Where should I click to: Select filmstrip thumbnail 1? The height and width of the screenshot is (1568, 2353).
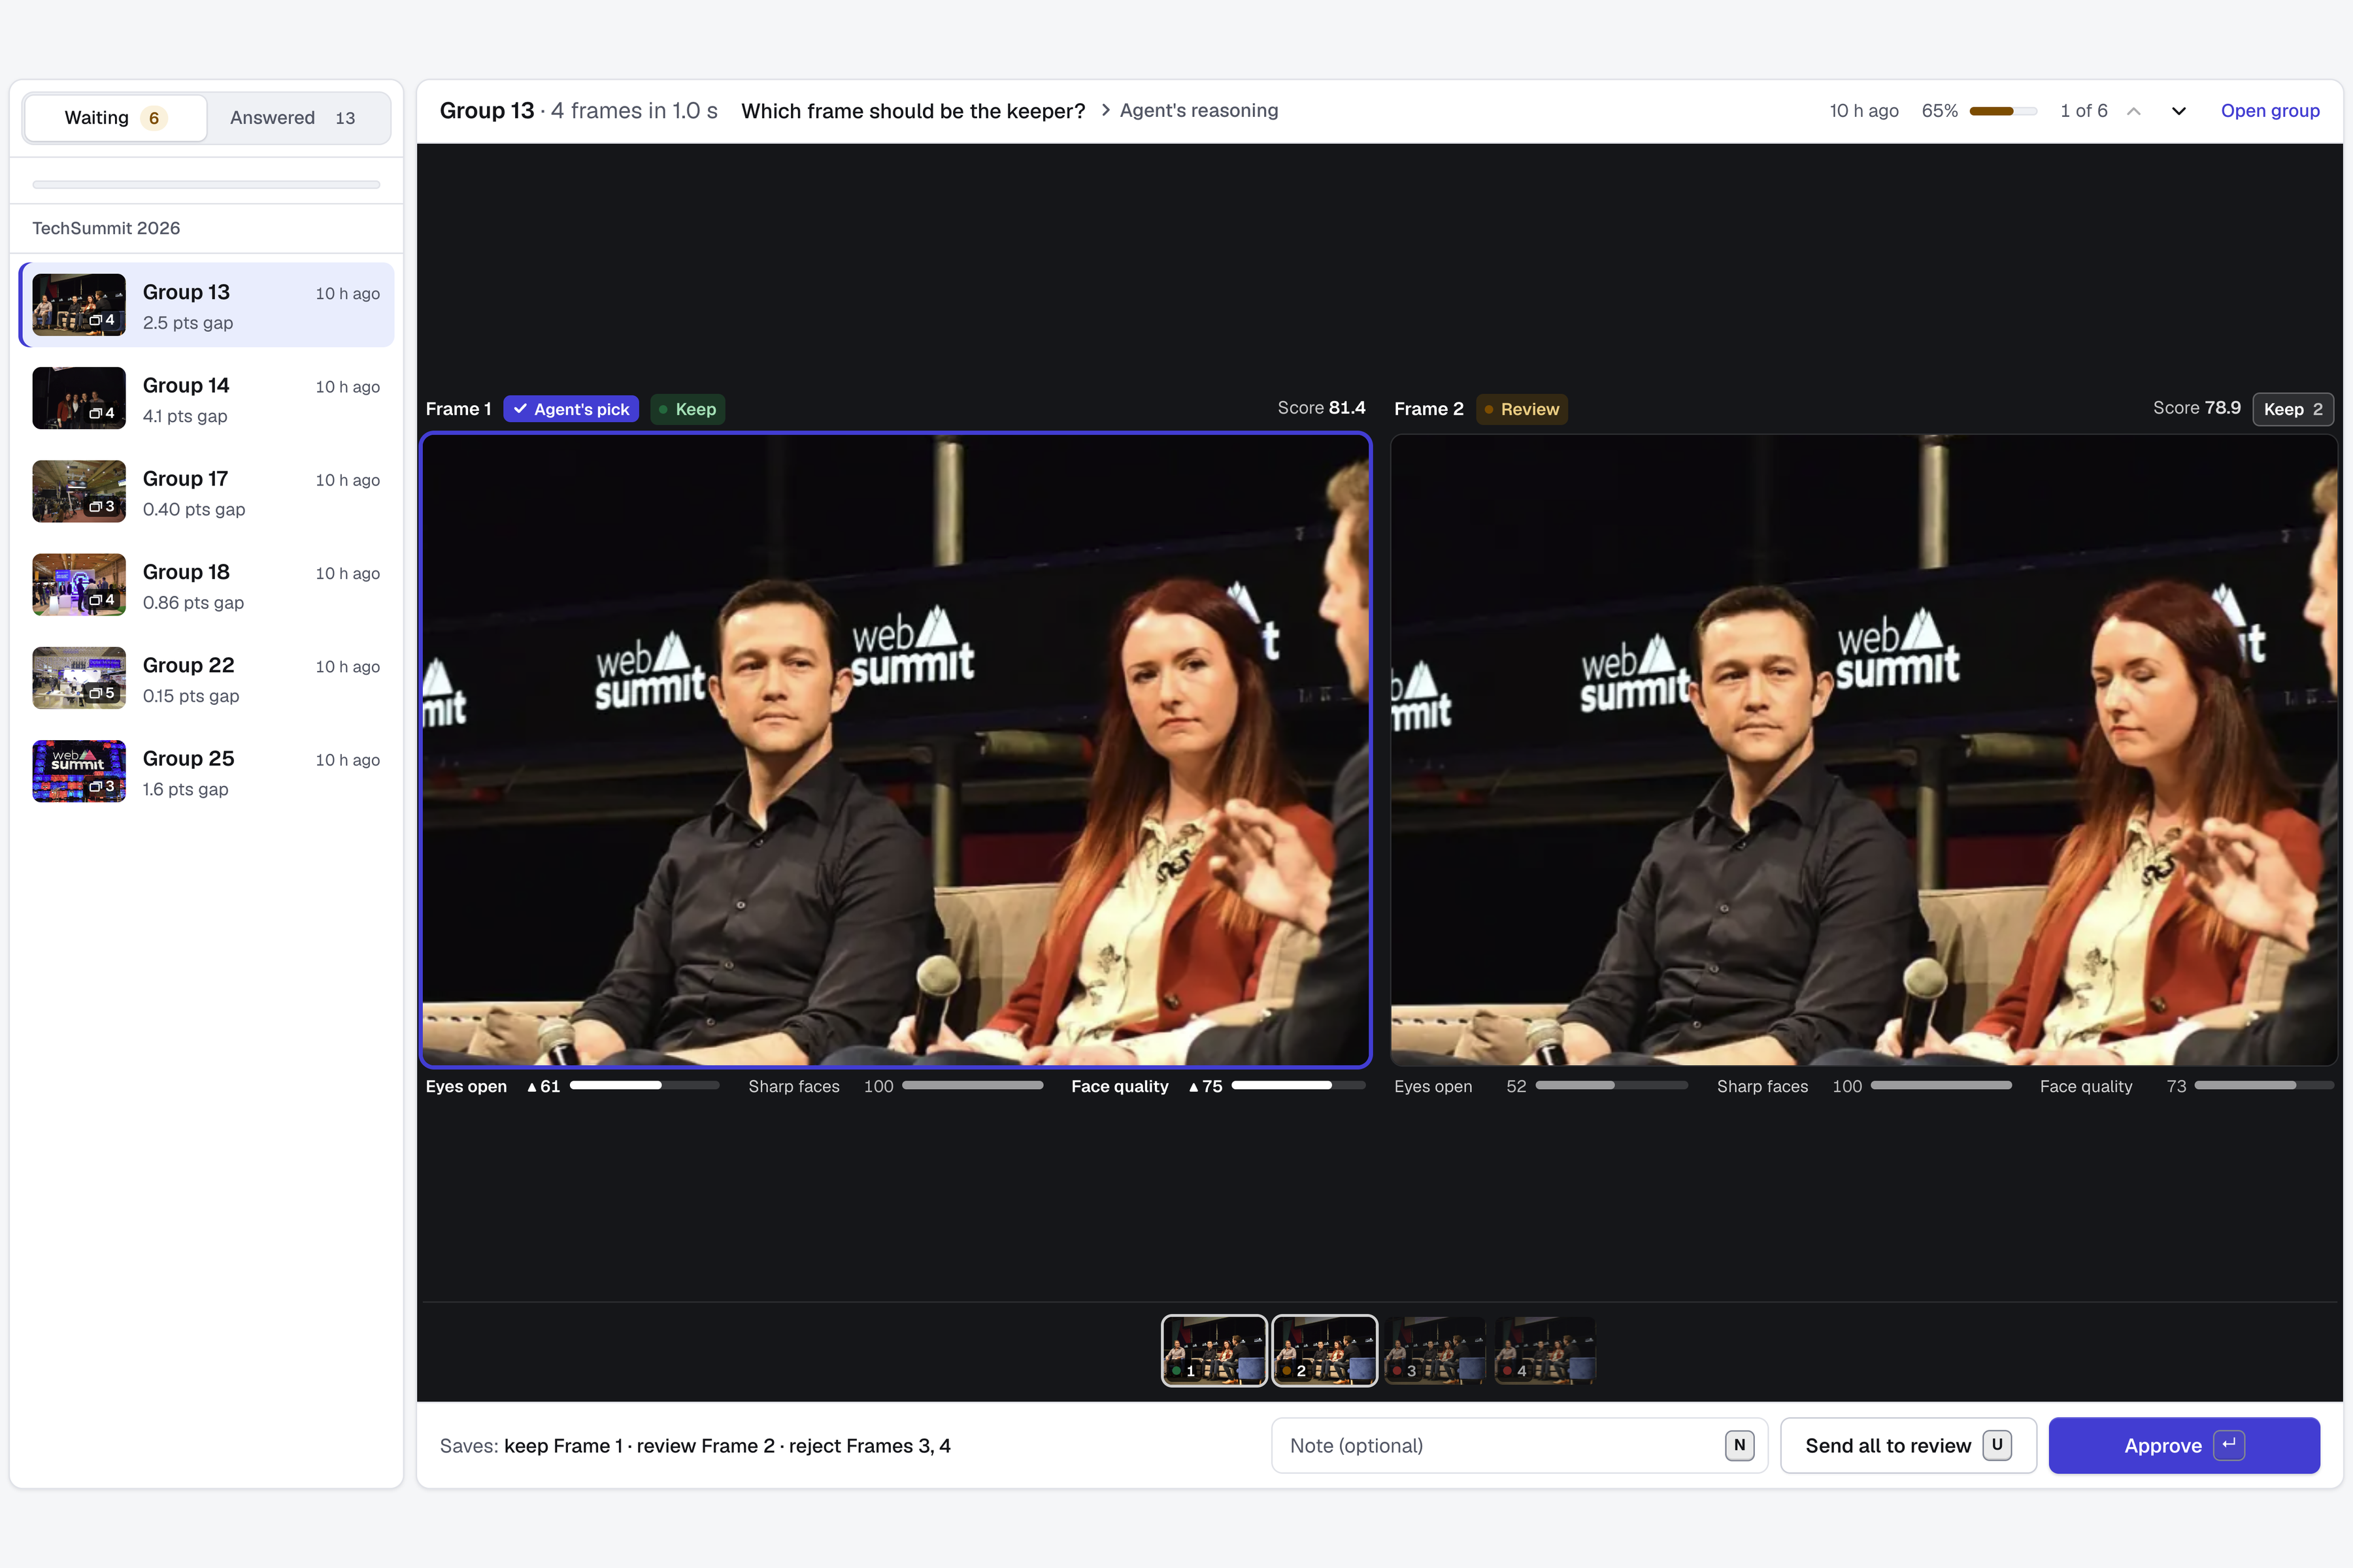click(x=1214, y=1351)
